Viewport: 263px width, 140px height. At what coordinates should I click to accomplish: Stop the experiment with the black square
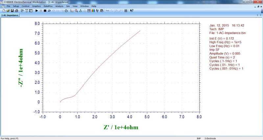point(45,11)
